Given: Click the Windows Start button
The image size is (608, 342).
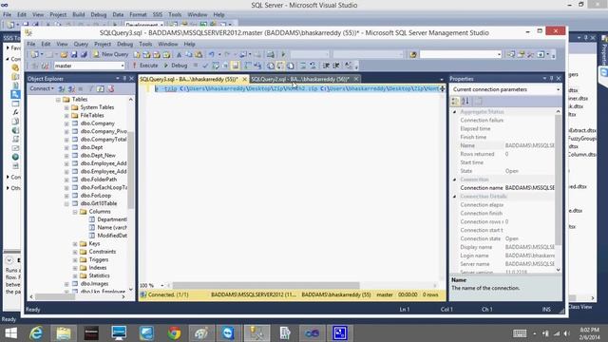Looking at the screenshot, I should click(x=10, y=333).
